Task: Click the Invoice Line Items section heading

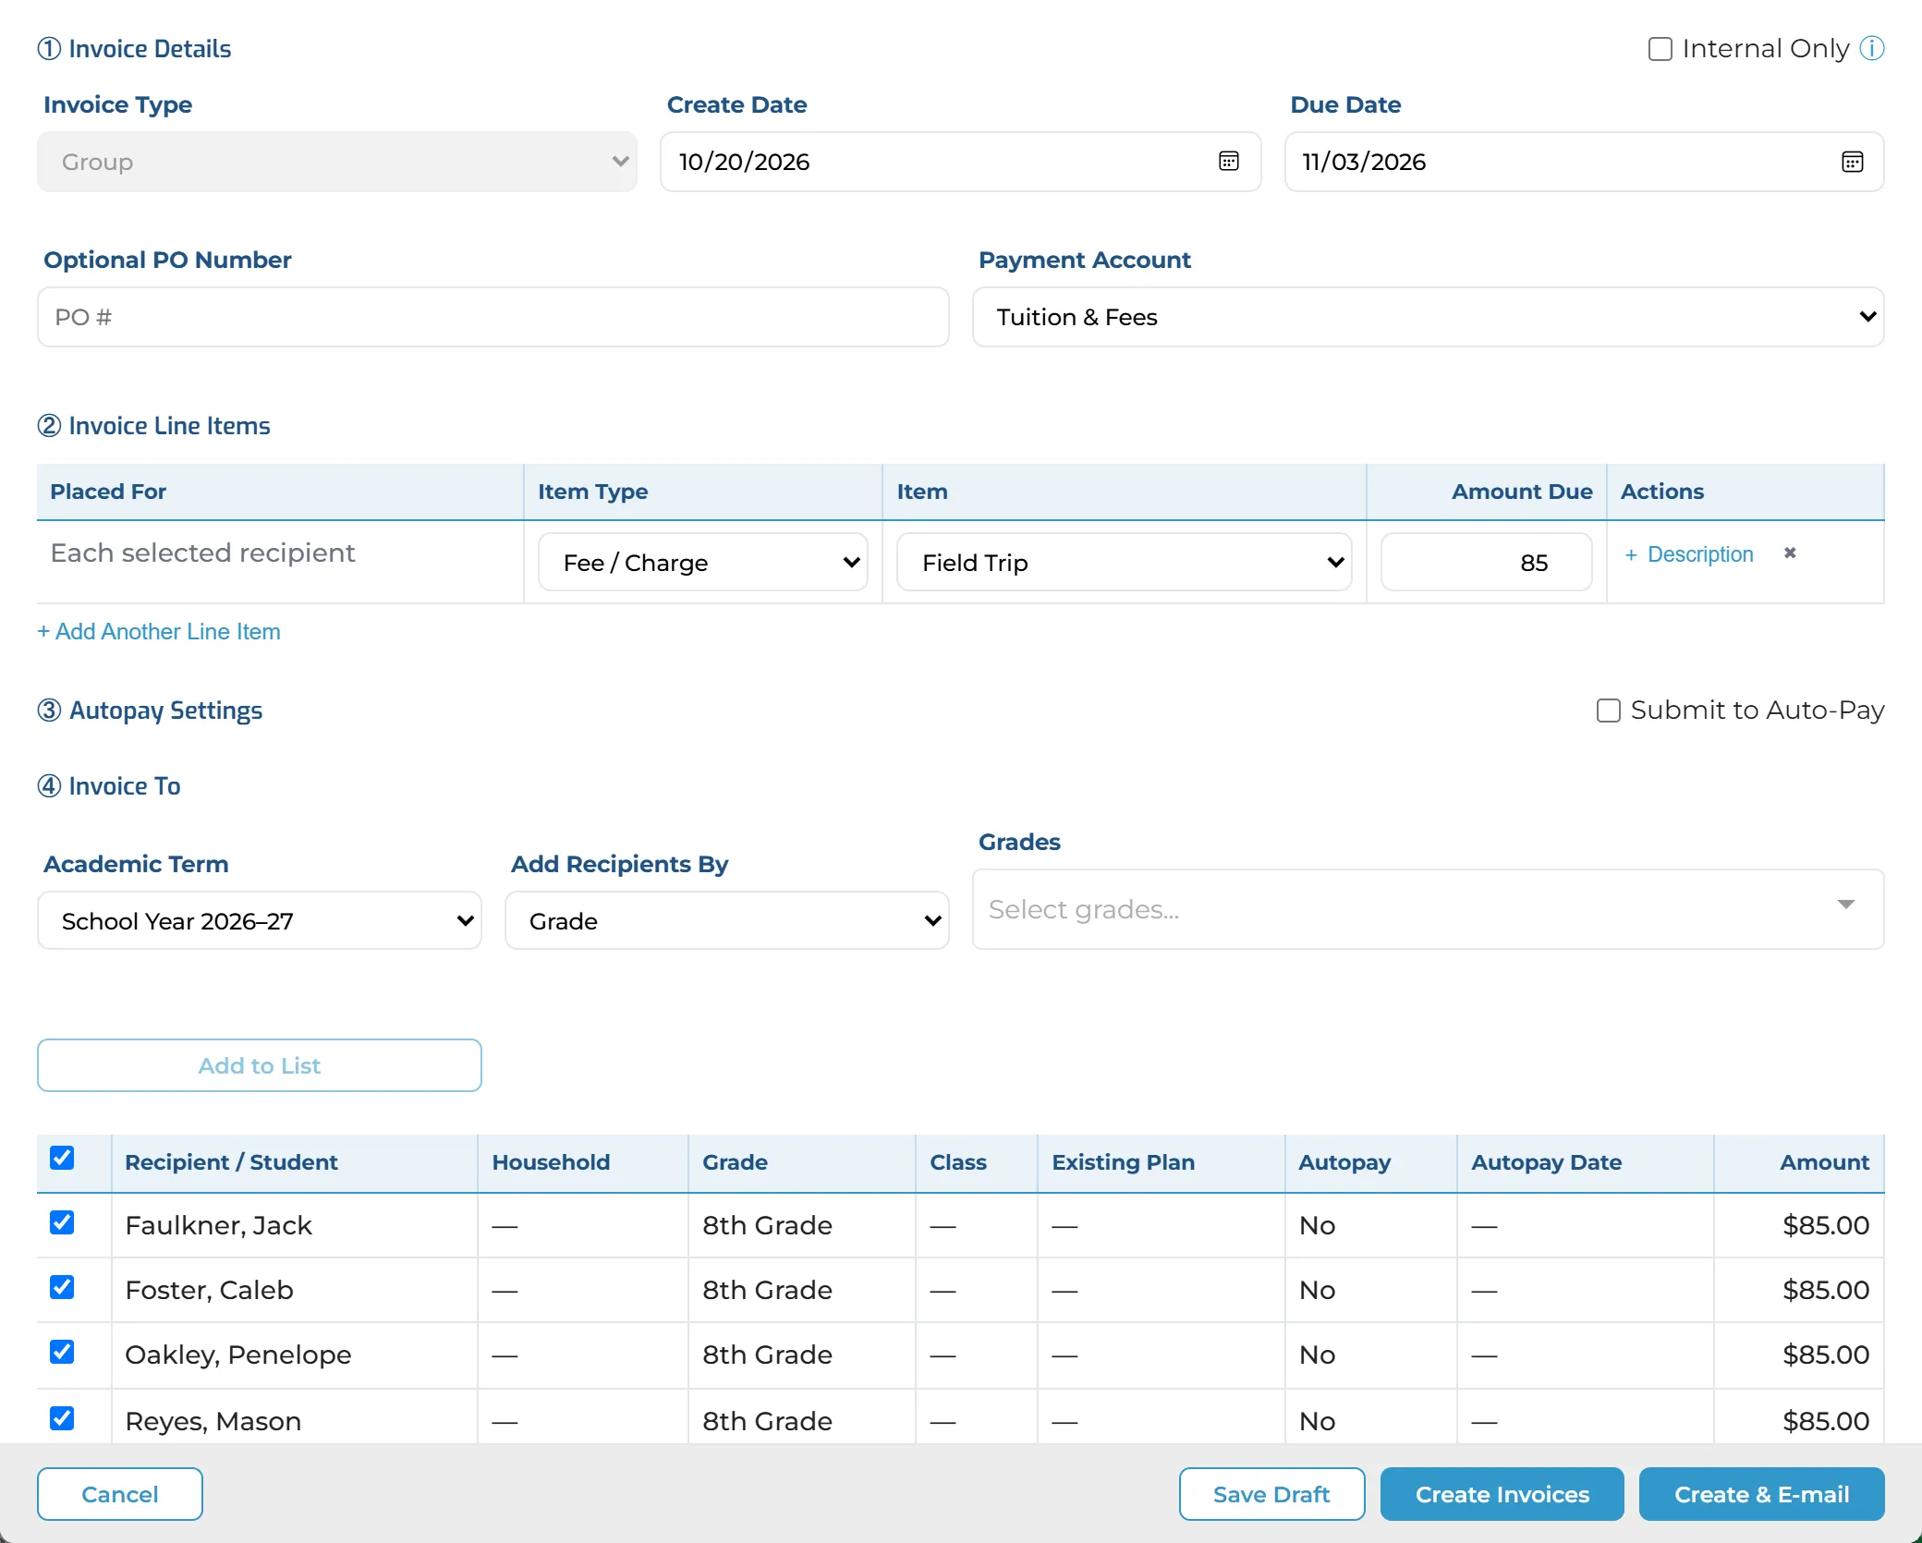Action: click(x=153, y=426)
